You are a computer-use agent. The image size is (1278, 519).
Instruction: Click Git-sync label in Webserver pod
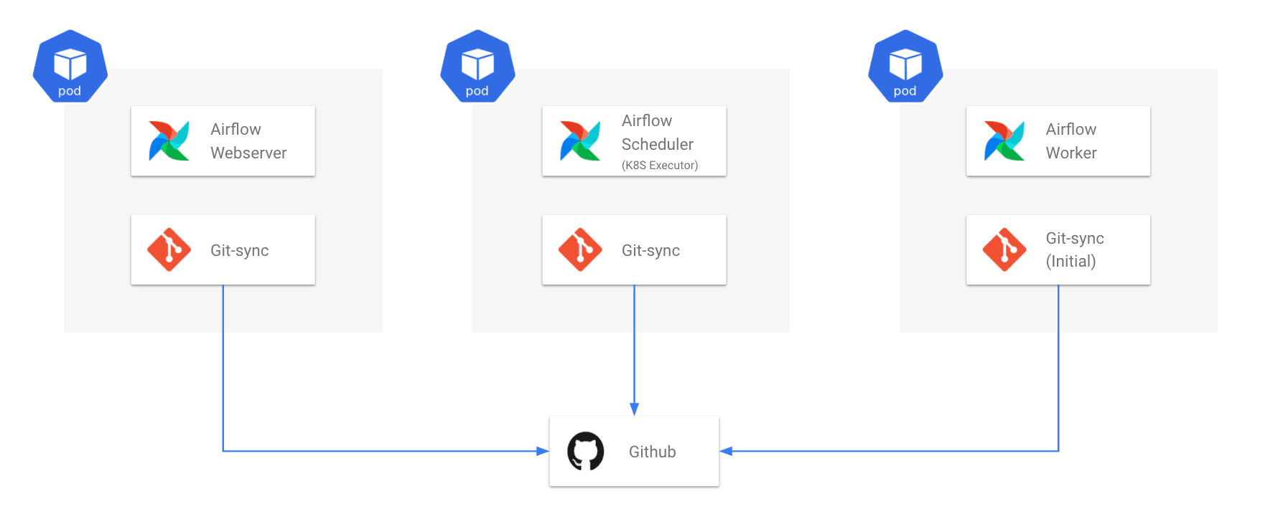click(240, 250)
